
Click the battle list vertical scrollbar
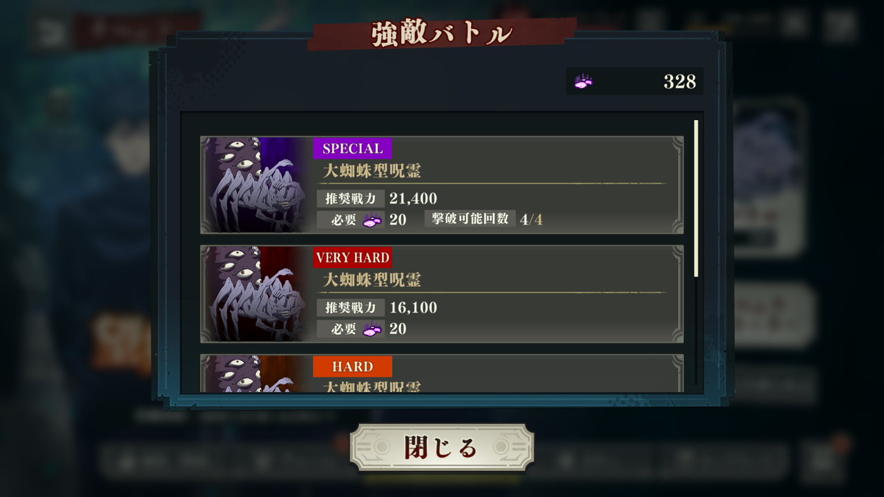(x=696, y=199)
